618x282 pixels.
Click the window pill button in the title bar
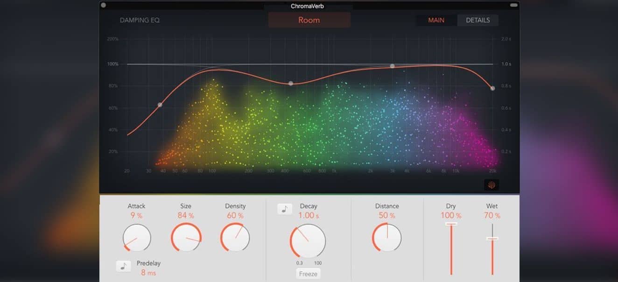514,5
